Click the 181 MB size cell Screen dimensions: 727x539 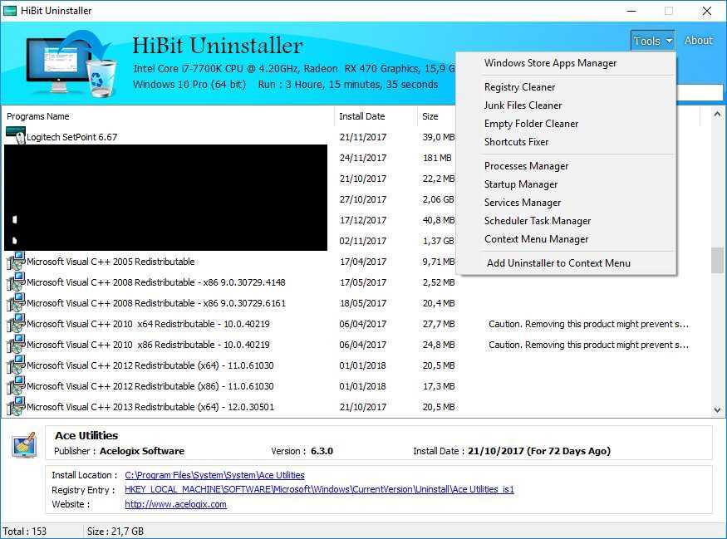point(437,158)
